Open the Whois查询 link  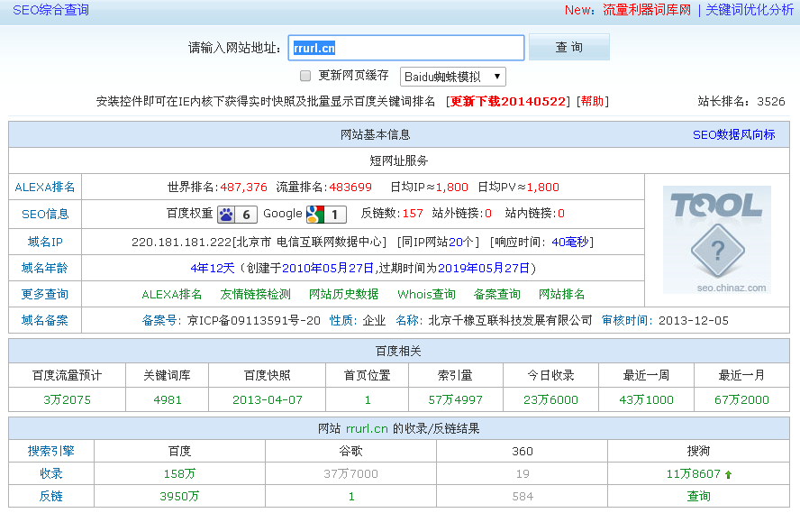(426, 294)
